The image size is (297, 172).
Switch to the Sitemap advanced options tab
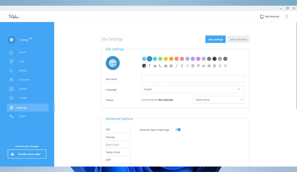click(x=118, y=137)
